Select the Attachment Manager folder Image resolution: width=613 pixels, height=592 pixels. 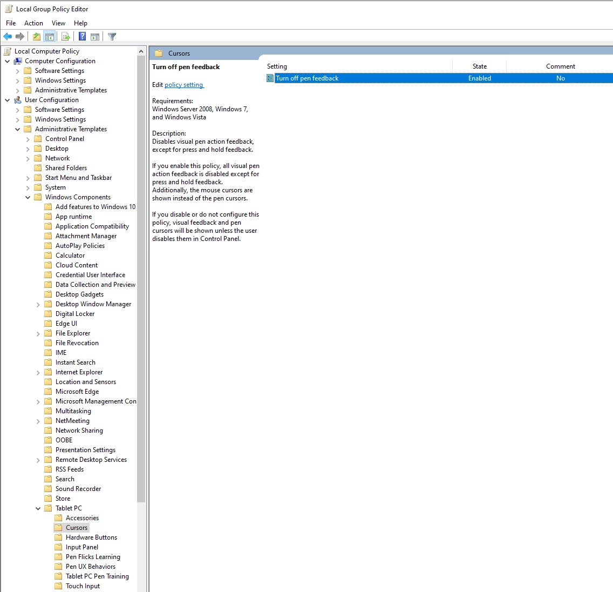86,236
